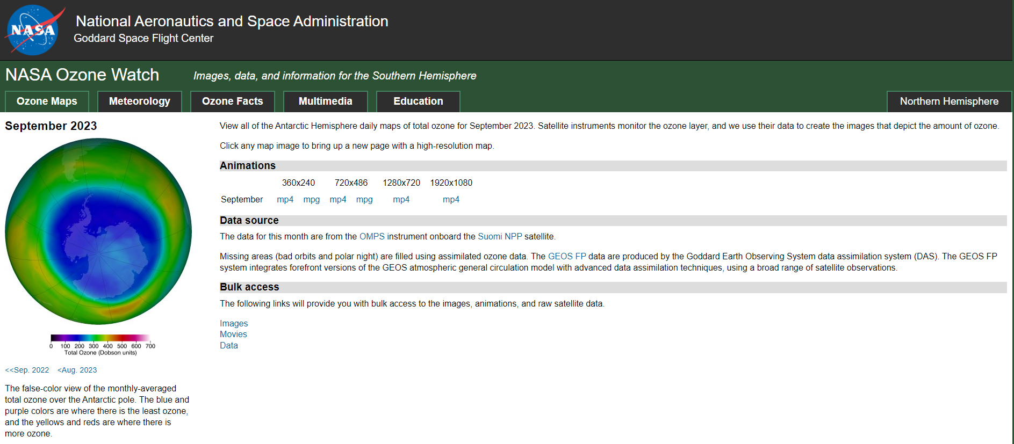Download the 360x240 mpg animation

click(x=311, y=200)
